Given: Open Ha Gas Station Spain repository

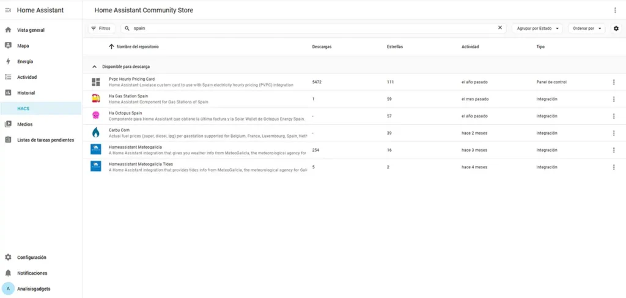Looking at the screenshot, I should [354, 99].
